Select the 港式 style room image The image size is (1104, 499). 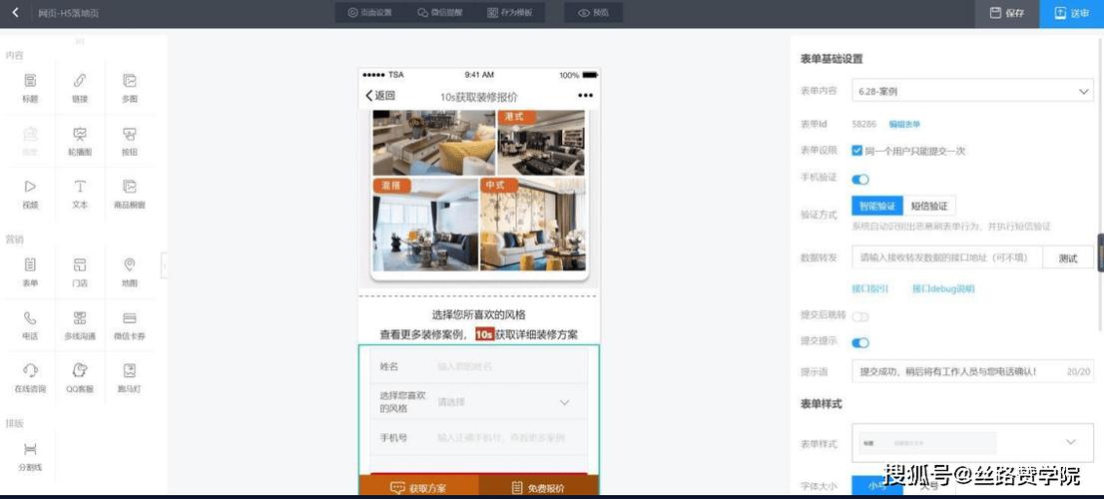(541, 143)
